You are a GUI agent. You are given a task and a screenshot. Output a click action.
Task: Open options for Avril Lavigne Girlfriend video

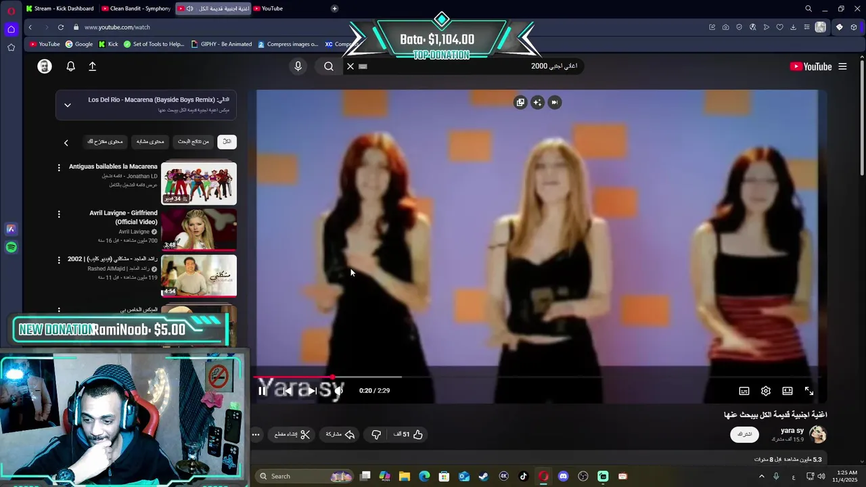pyautogui.click(x=59, y=214)
